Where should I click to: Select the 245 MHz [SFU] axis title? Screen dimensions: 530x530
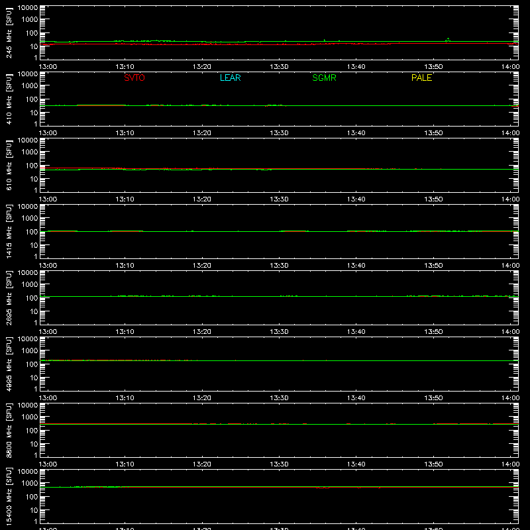(x=9, y=32)
